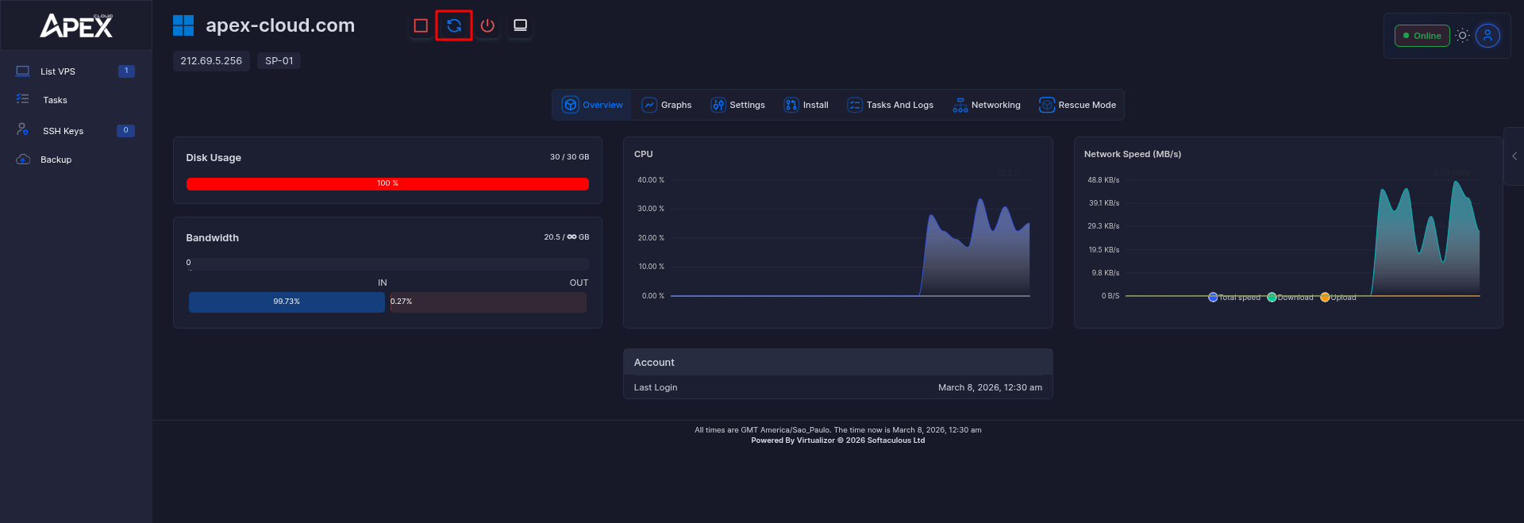Screen dimensions: 1524x523
Task: Click the Windows OS logo icon
Action: coord(183,26)
